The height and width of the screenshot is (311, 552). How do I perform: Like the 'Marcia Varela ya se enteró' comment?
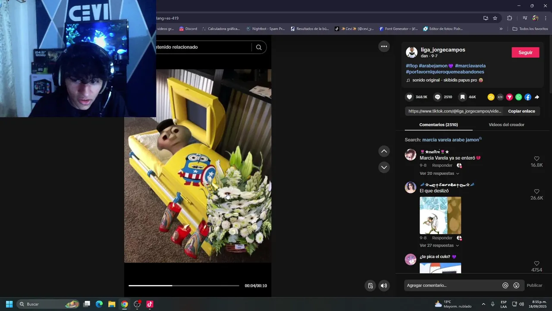536,159
